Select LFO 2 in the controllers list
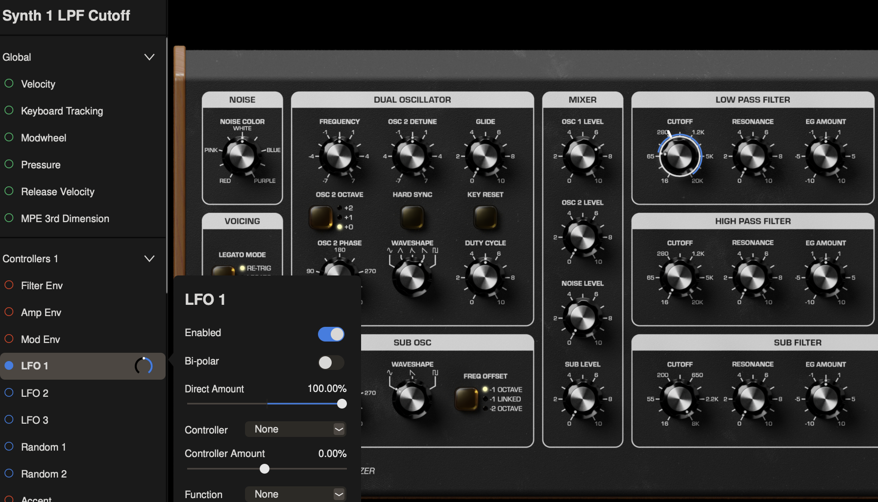 pos(34,393)
